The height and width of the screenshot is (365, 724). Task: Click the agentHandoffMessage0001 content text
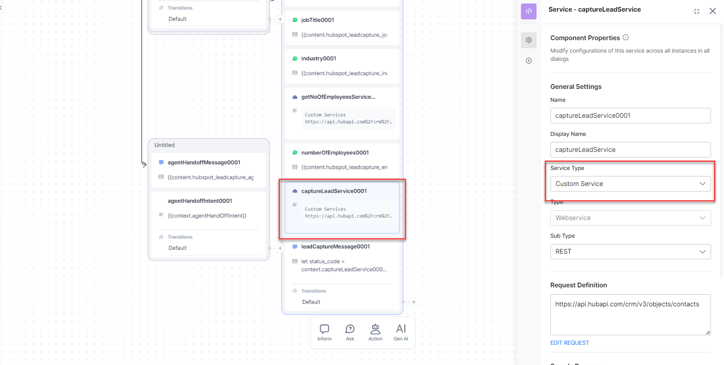[x=211, y=177]
